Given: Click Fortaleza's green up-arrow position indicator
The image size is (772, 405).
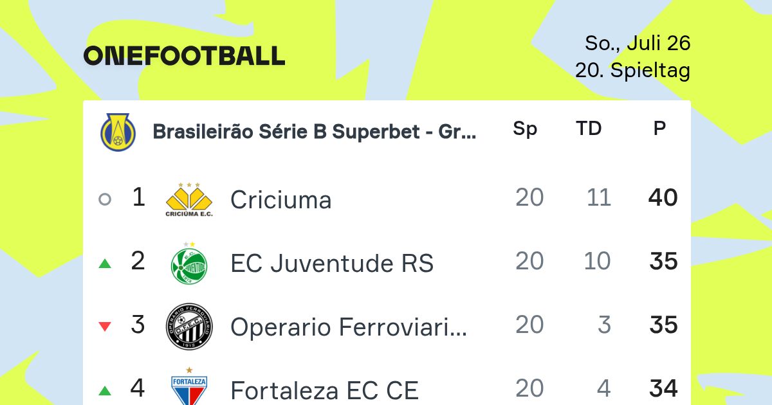Looking at the screenshot, I should (x=105, y=390).
